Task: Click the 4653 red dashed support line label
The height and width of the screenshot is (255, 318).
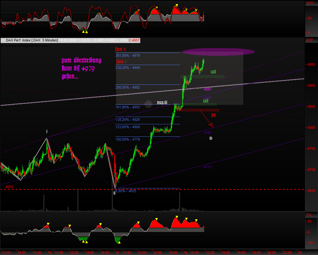Action: pyautogui.click(x=10, y=186)
